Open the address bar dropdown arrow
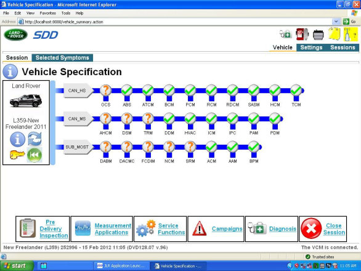Screen dimensions: 361x271 pos(336,22)
